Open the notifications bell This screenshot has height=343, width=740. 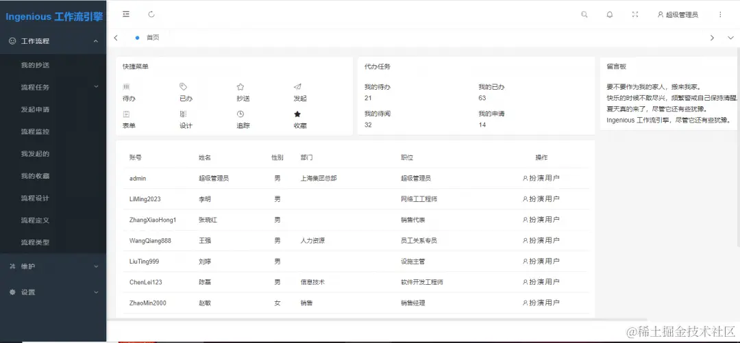(610, 14)
